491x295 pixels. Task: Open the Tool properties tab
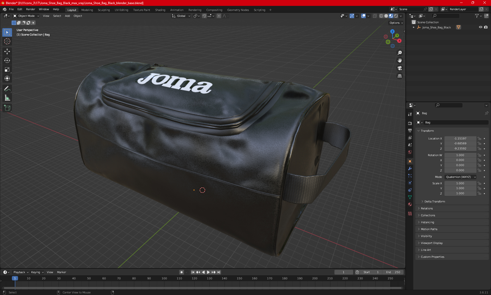pos(410,114)
